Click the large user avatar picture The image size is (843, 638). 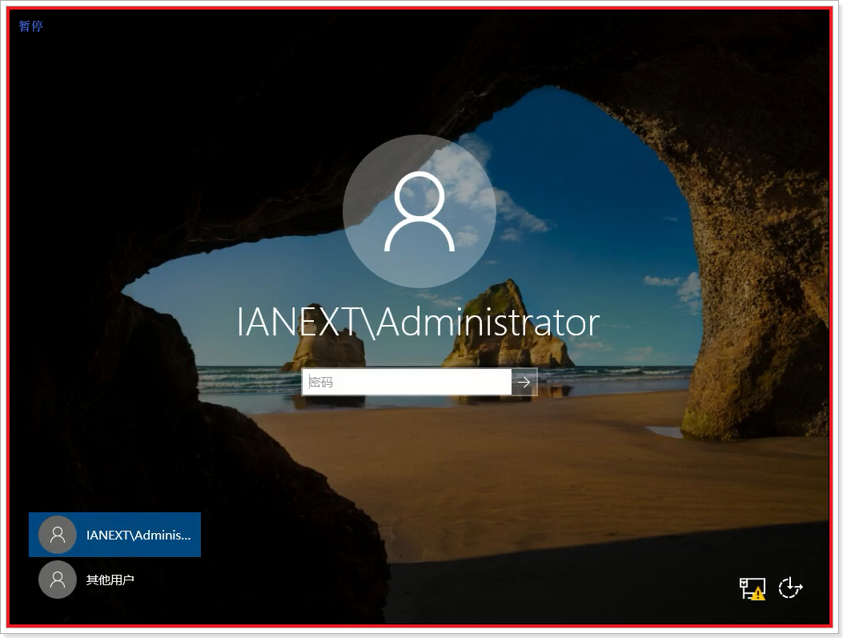(x=419, y=211)
